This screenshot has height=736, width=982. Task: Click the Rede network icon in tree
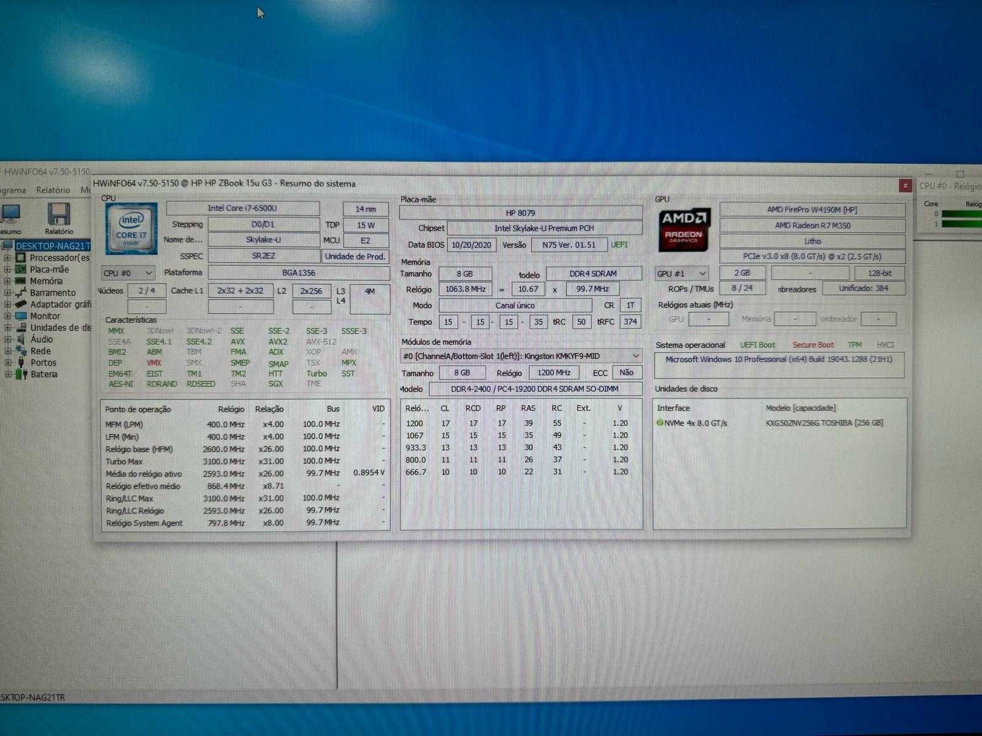click(21, 351)
